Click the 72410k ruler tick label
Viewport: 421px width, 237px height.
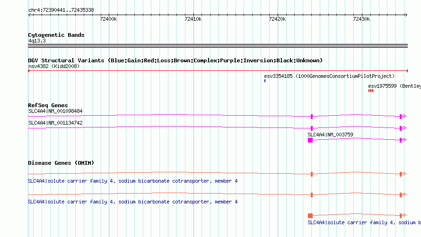[x=193, y=19]
